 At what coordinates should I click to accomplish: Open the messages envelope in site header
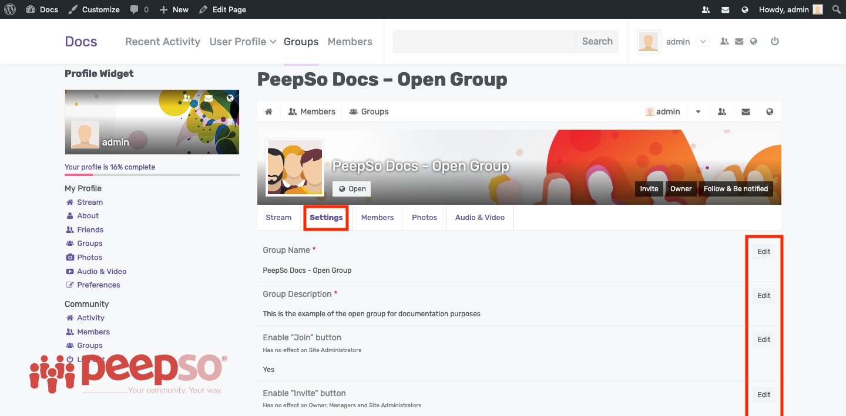click(739, 42)
